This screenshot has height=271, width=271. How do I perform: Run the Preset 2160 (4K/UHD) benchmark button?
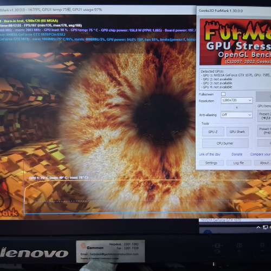click(x=264, y=116)
